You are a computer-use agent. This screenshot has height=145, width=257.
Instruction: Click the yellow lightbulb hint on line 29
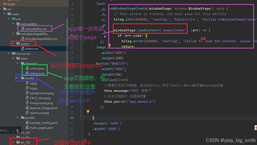point(88,112)
